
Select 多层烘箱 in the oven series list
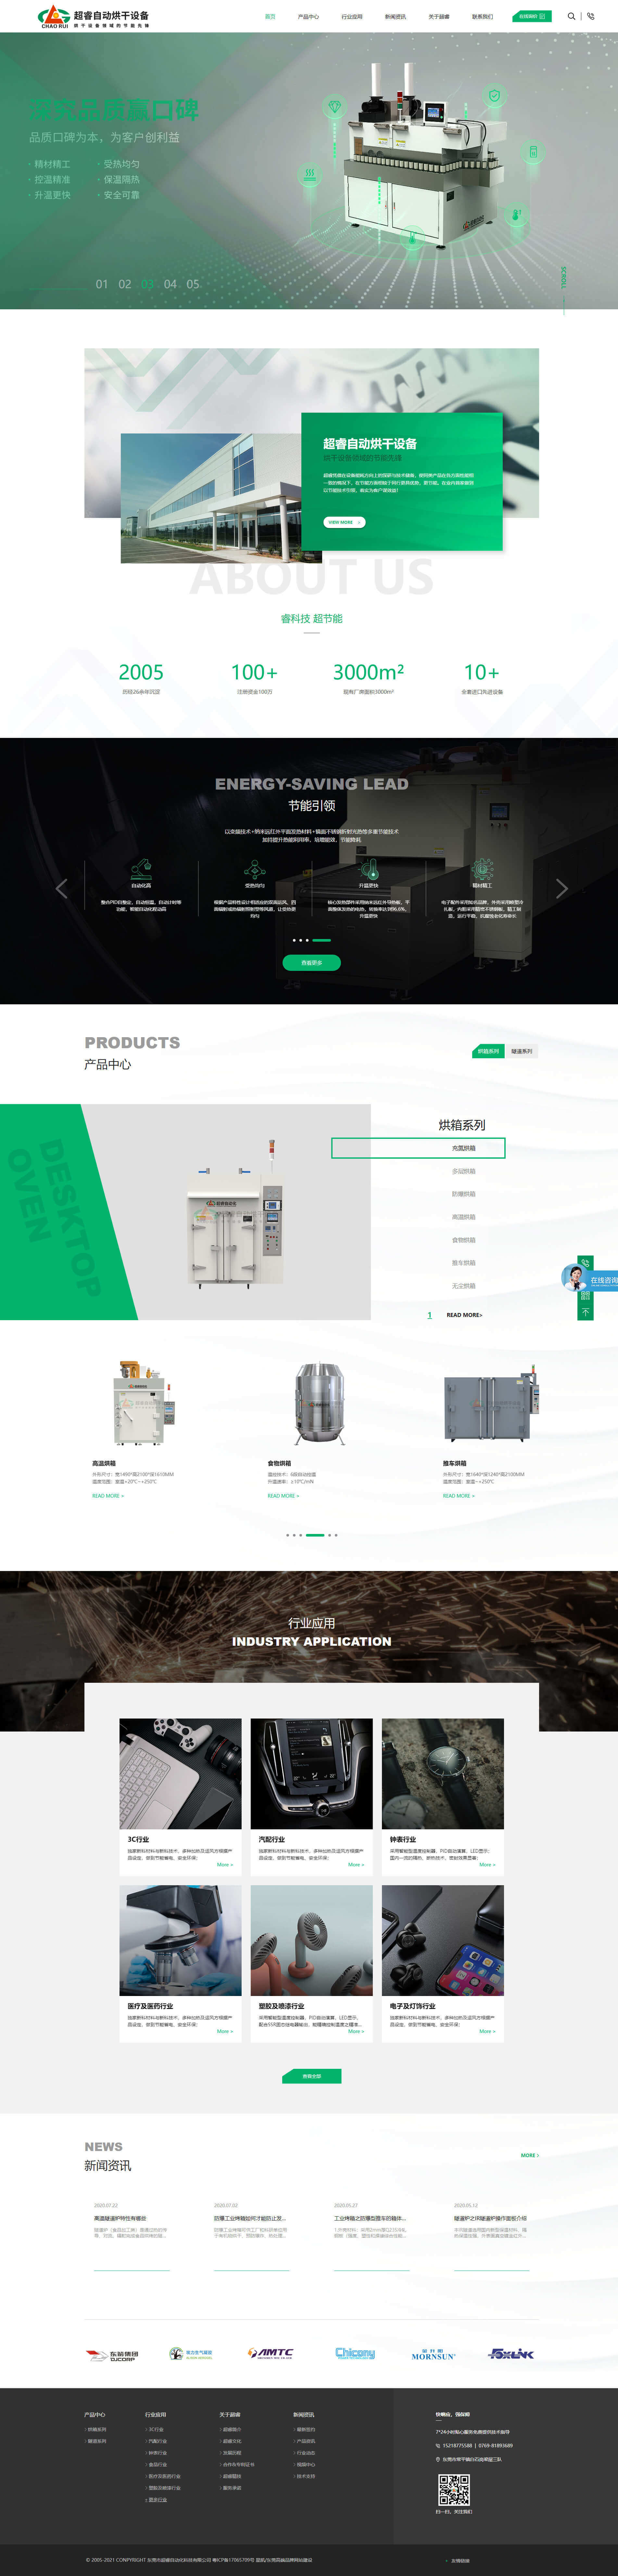point(463,1171)
